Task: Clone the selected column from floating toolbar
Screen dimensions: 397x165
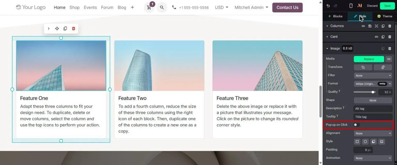Action: 65,28
